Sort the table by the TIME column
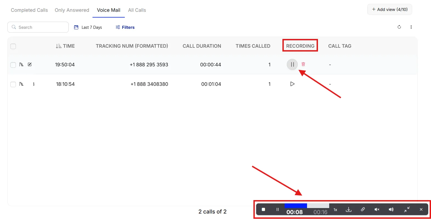 [x=65, y=46]
